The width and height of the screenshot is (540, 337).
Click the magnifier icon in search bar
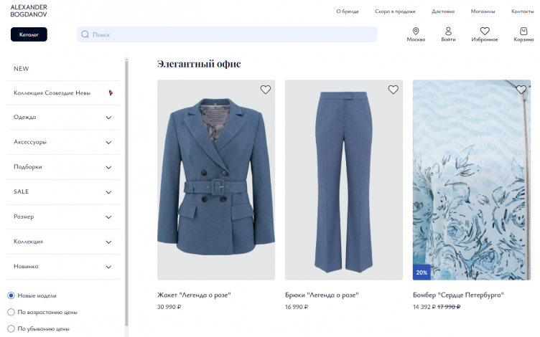click(x=85, y=34)
